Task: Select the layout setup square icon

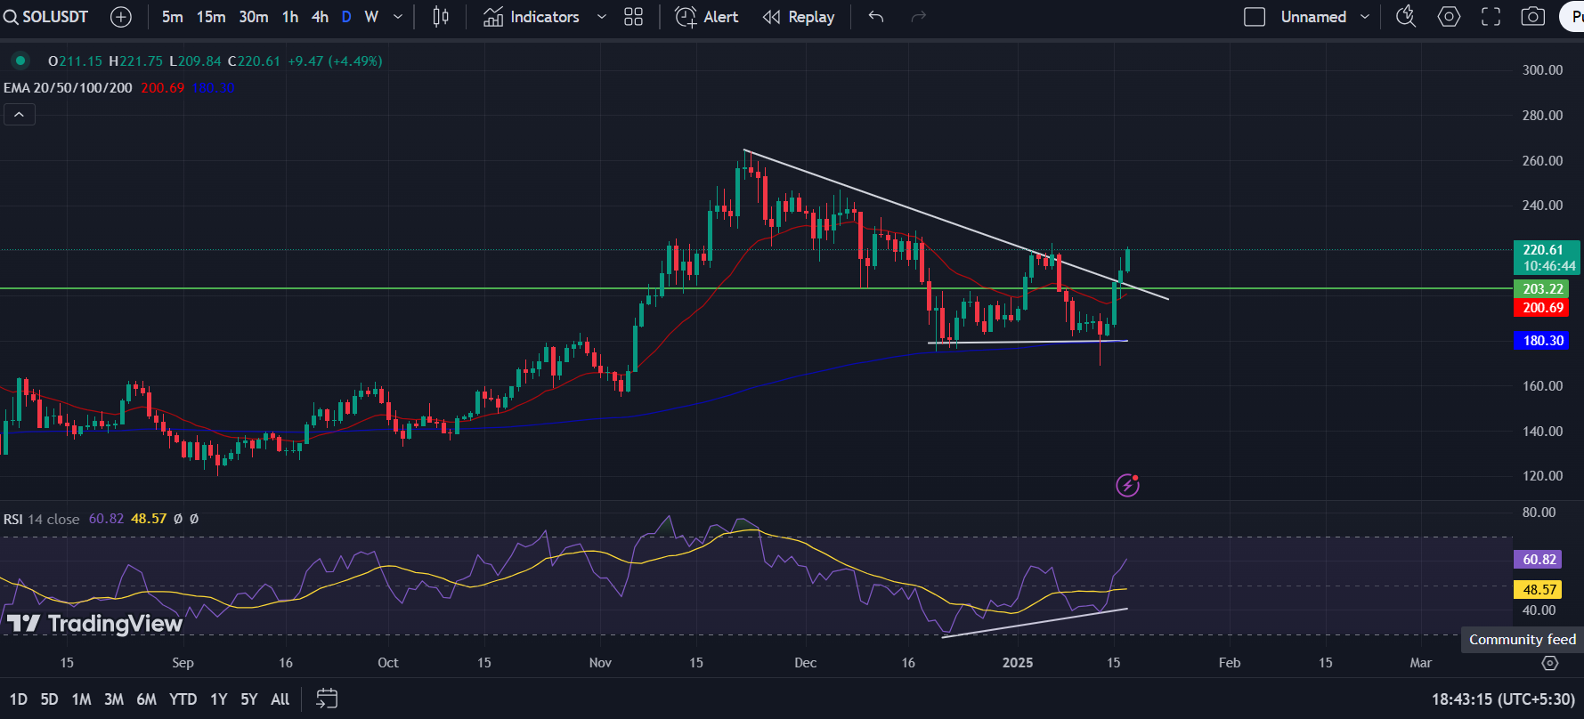Action: point(1255,17)
